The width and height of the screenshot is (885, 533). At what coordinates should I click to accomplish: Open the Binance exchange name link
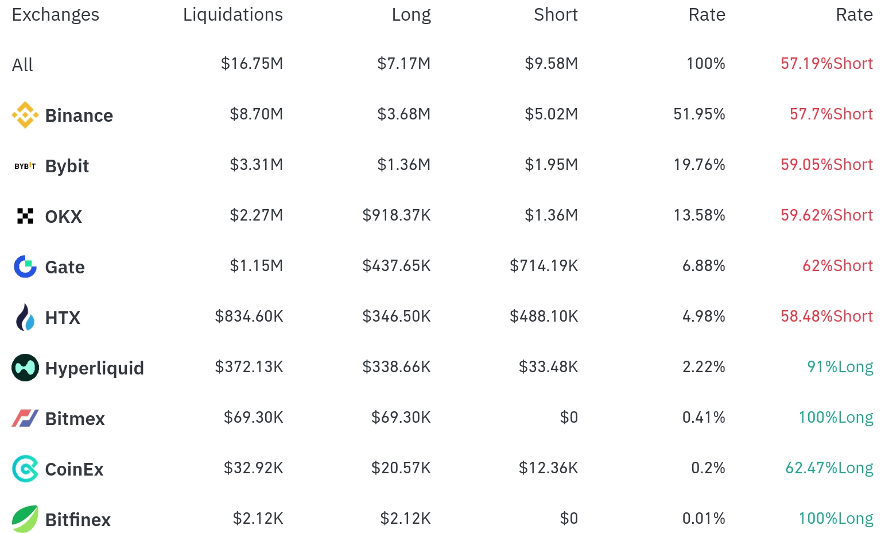point(79,115)
